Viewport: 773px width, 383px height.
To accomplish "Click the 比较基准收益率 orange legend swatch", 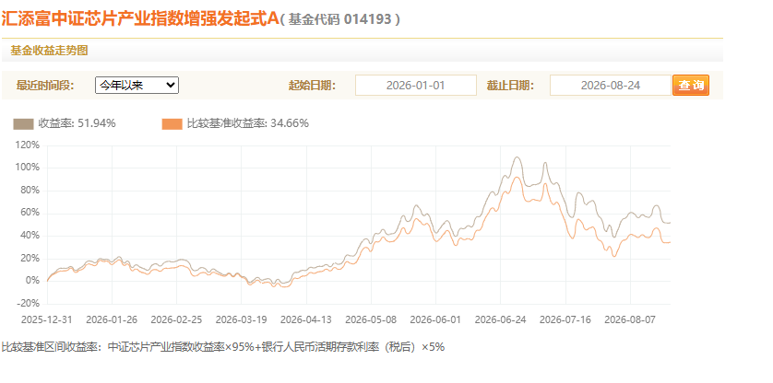I will (172, 124).
